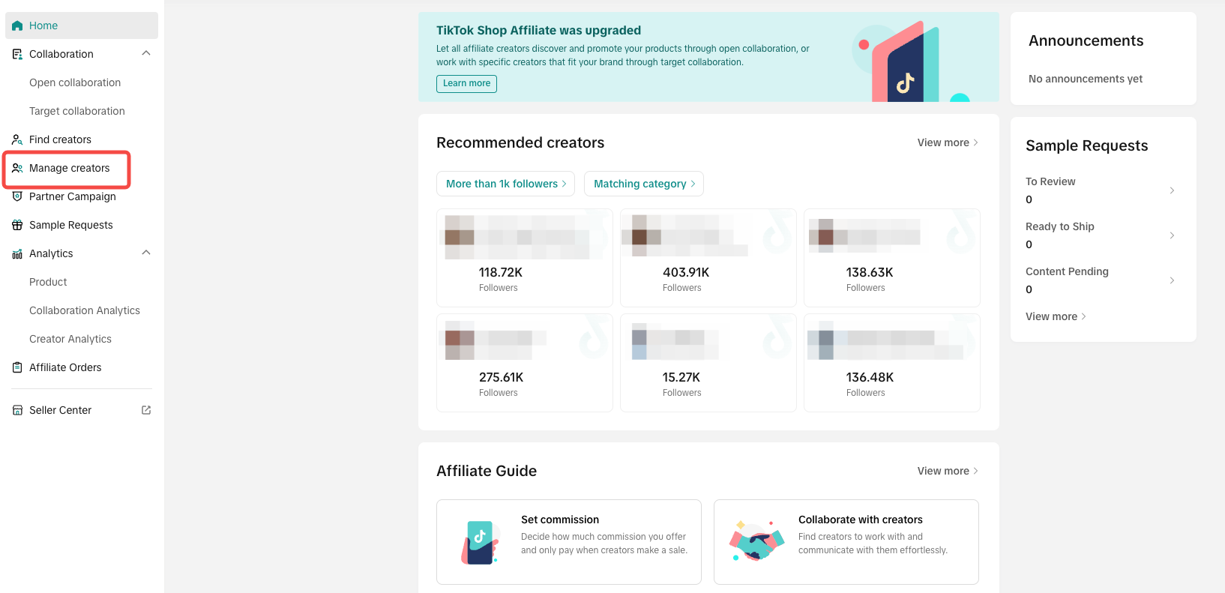
Task: Open Seller Center external link icon
Action: pyautogui.click(x=146, y=410)
